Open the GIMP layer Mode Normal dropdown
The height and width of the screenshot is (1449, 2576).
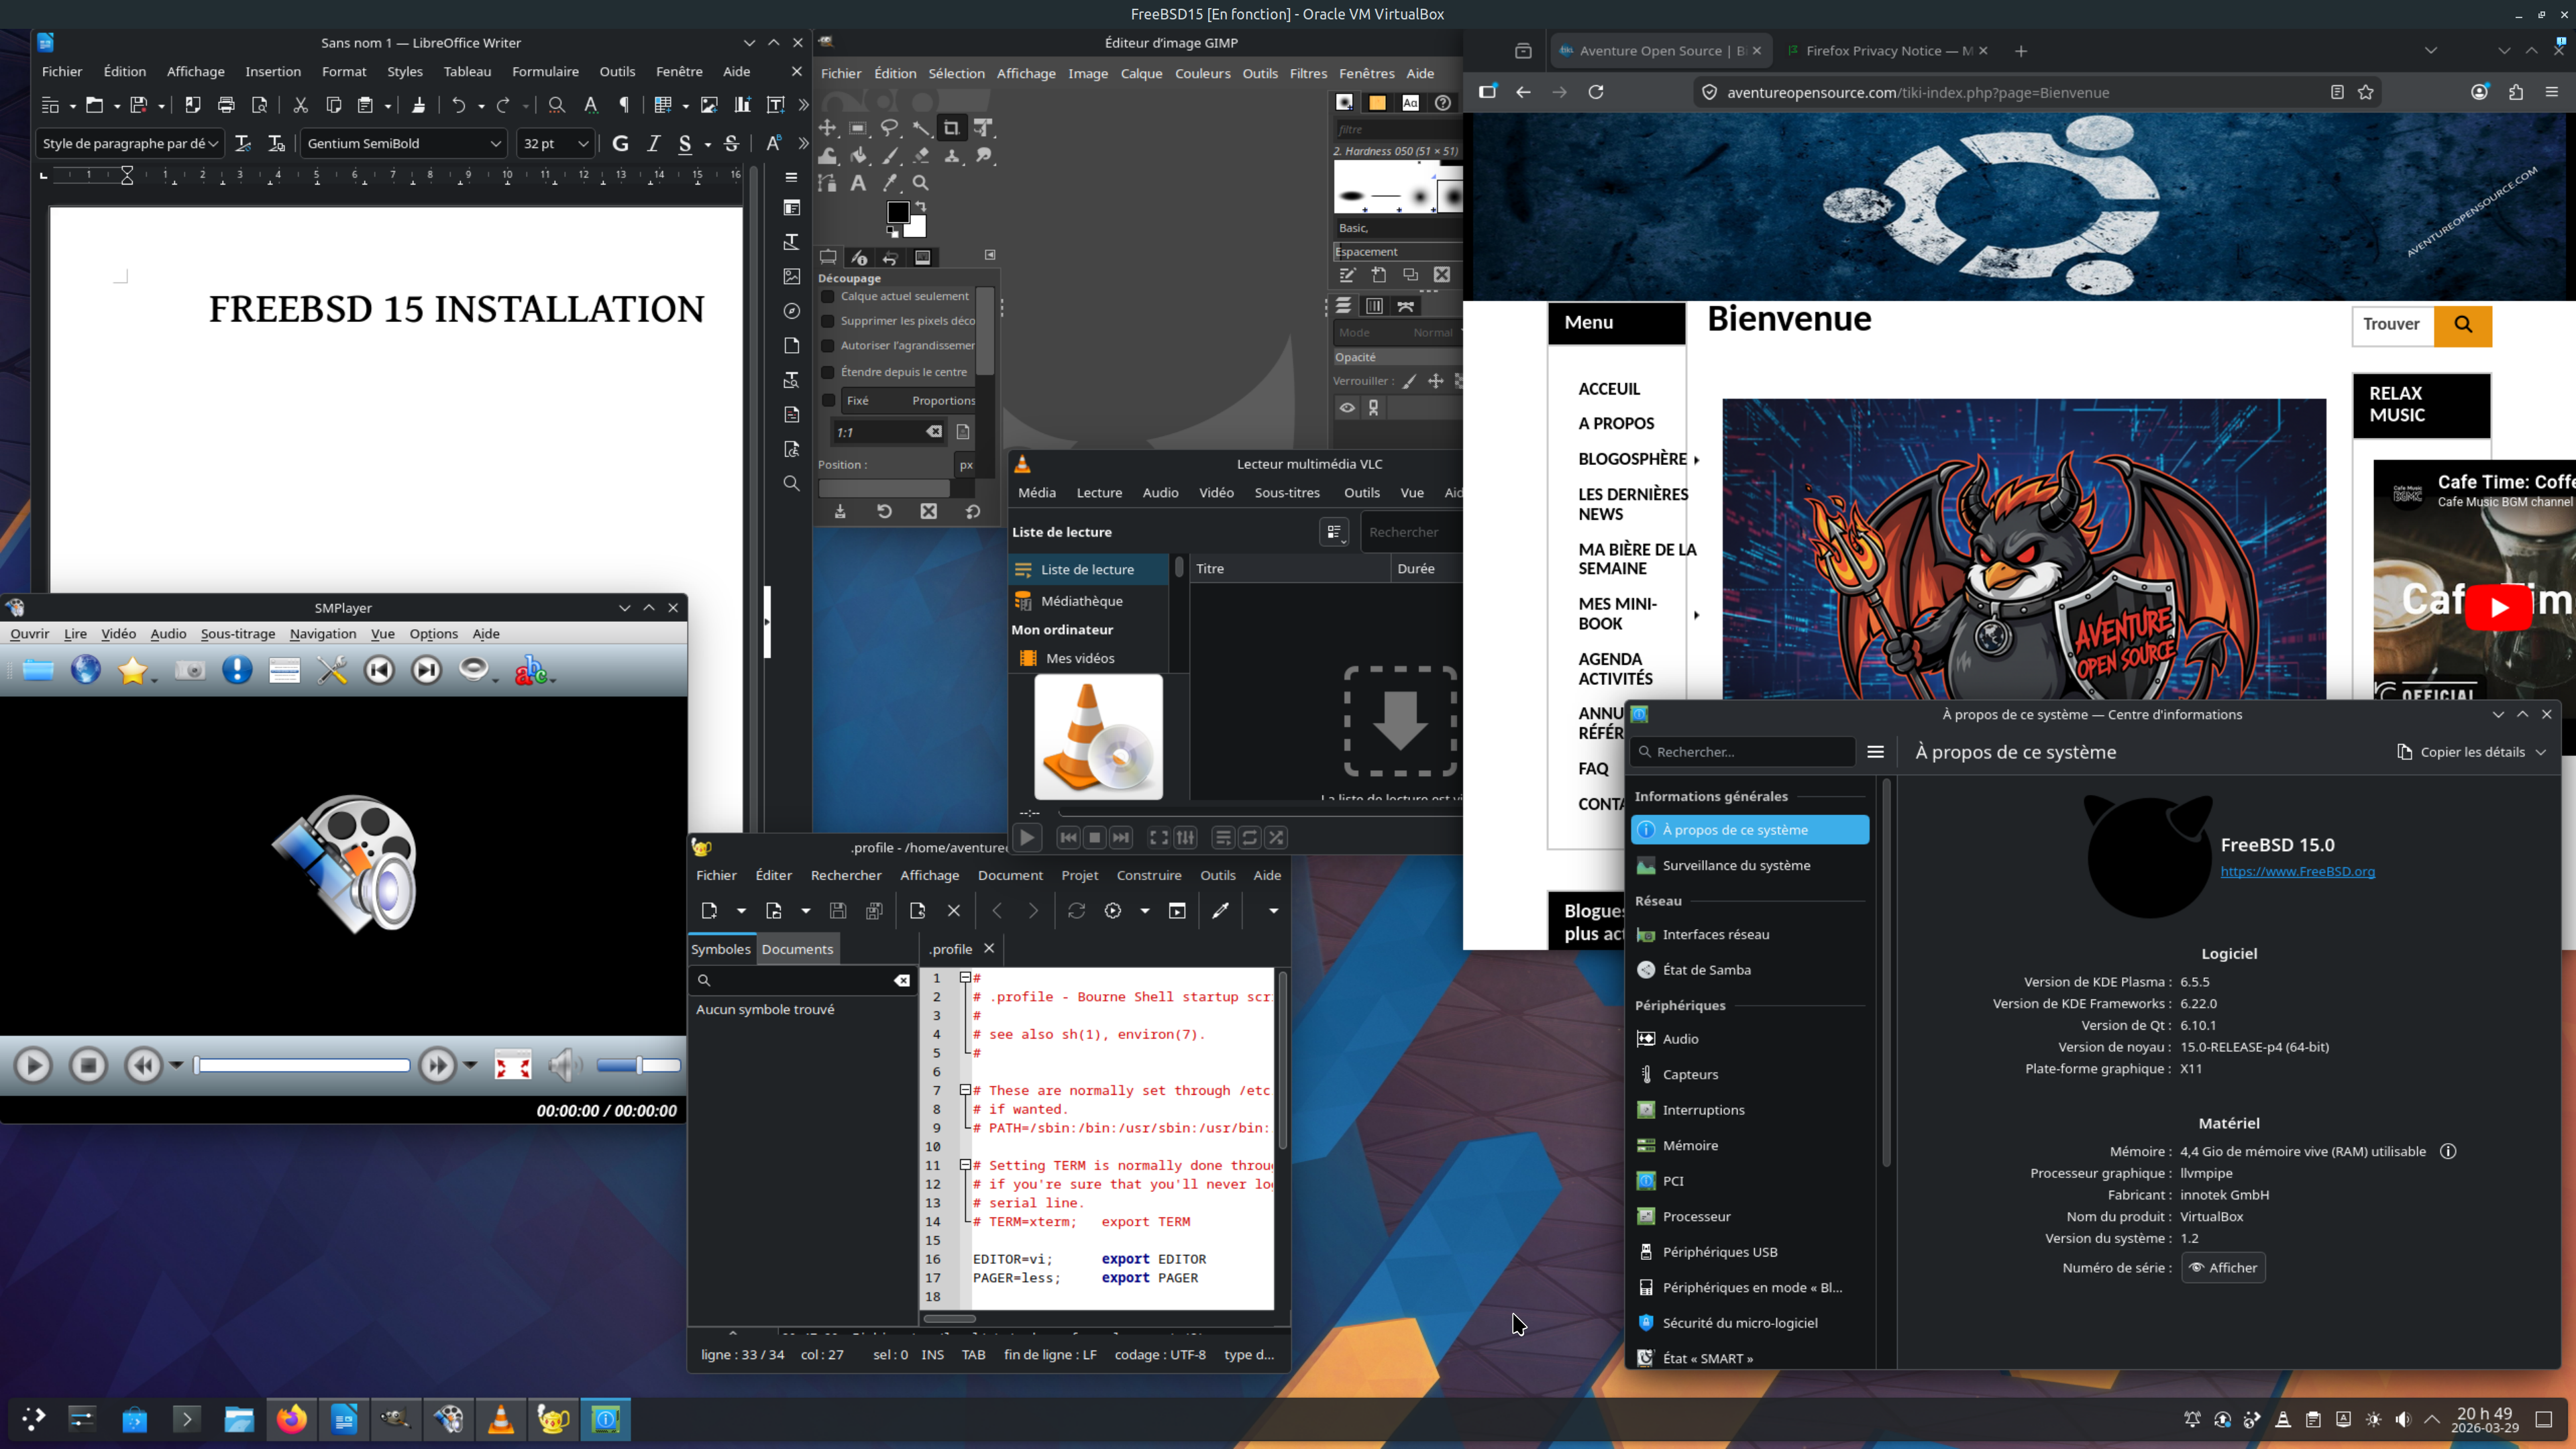(x=1398, y=332)
